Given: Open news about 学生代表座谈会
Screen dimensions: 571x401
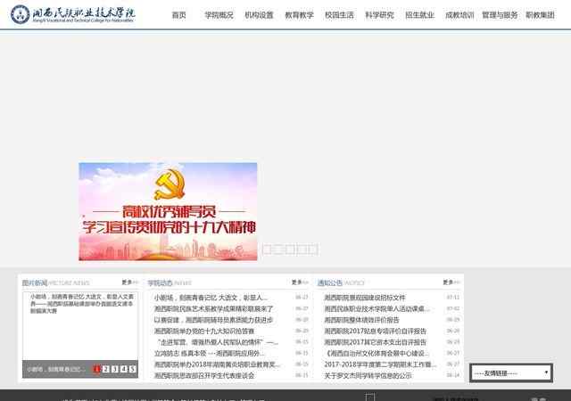Looking at the screenshot, I should pyautogui.click(x=204, y=375).
